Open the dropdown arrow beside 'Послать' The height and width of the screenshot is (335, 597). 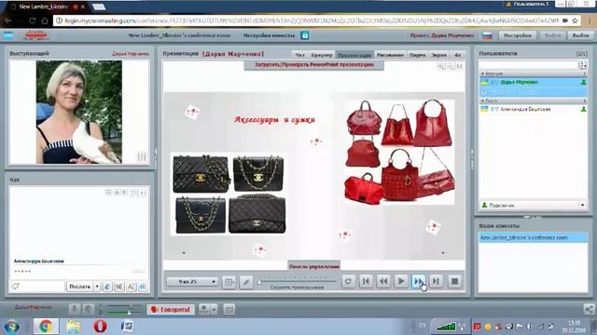point(97,287)
